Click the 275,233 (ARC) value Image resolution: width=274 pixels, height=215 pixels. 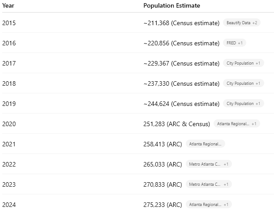click(x=163, y=205)
